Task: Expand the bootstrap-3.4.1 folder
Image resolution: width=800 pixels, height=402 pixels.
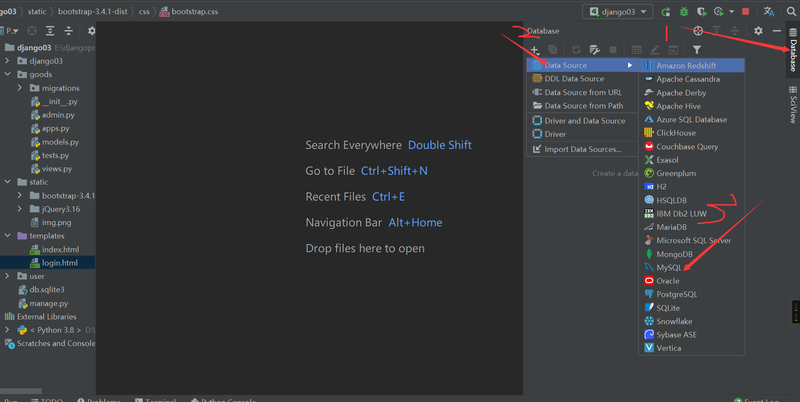Action: (19, 195)
